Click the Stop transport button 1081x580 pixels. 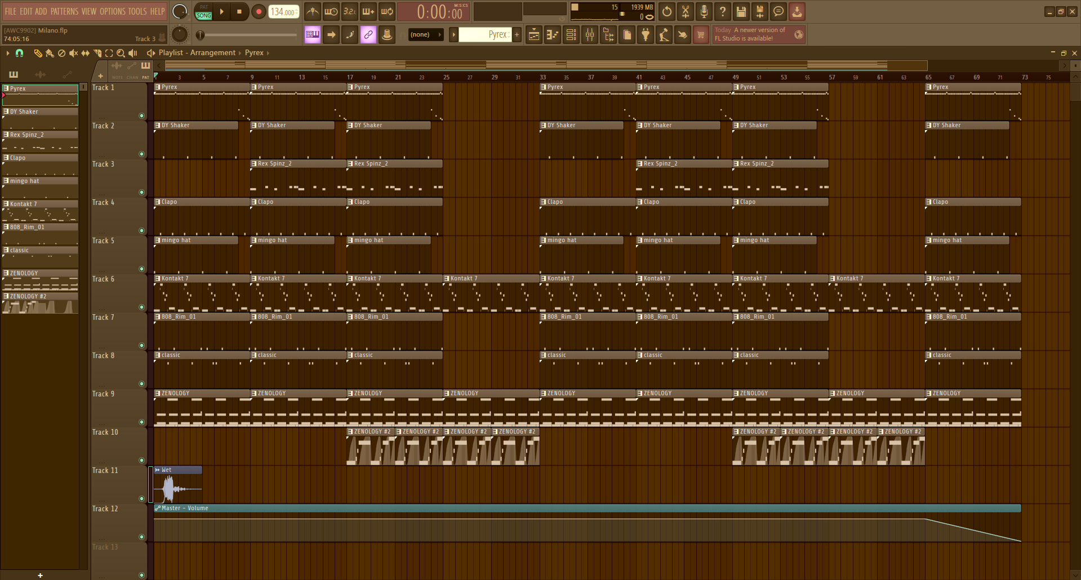coord(239,11)
